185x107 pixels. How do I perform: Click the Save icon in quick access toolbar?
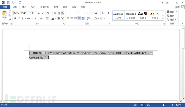tap(8, 2)
